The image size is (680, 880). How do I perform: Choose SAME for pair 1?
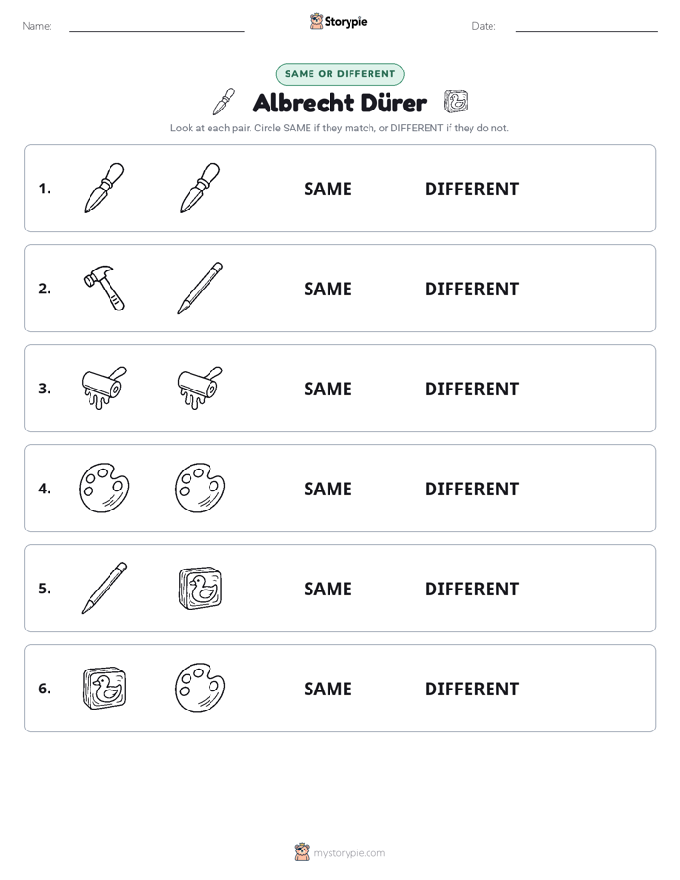pyautogui.click(x=328, y=190)
